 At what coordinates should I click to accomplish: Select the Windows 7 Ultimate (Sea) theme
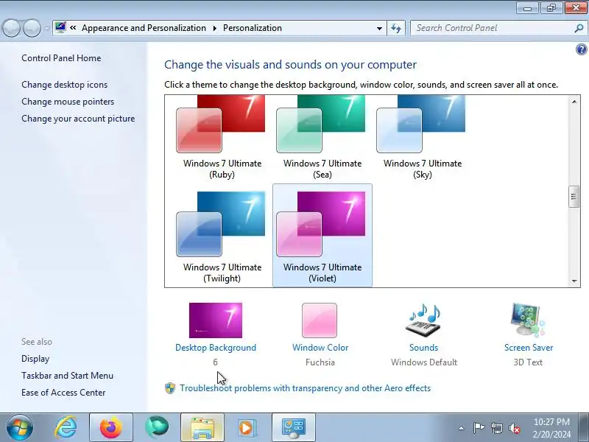(x=322, y=138)
